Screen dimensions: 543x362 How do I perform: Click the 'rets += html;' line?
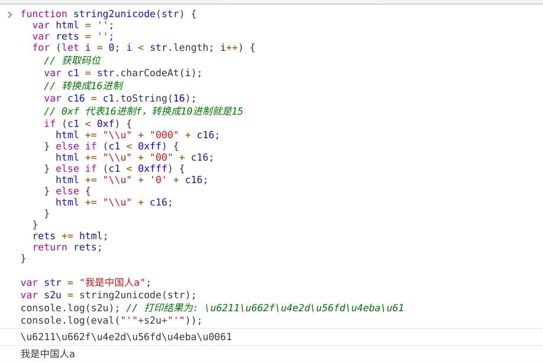[70, 236]
